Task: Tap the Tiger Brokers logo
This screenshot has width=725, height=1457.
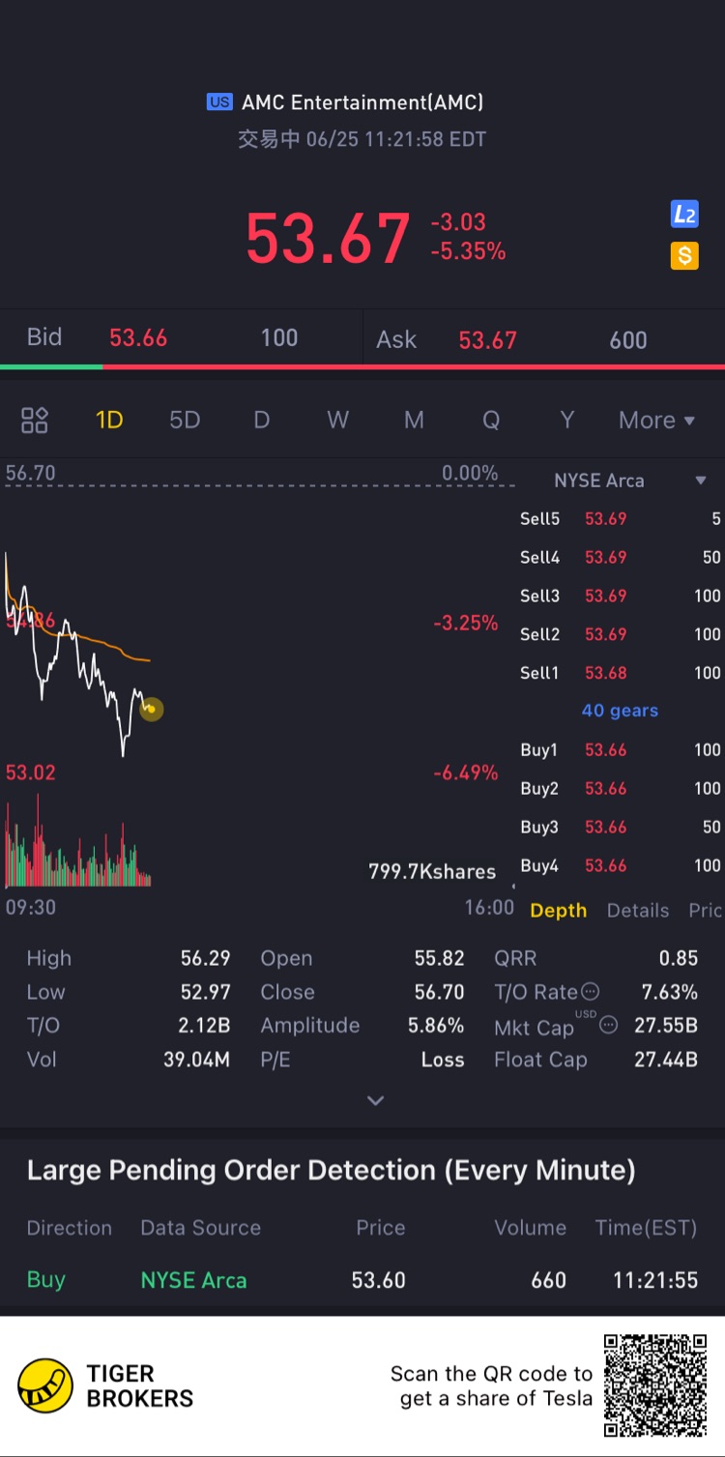Action: pos(45,1385)
